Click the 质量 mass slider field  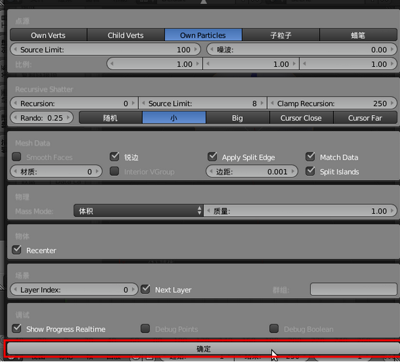(x=300, y=211)
